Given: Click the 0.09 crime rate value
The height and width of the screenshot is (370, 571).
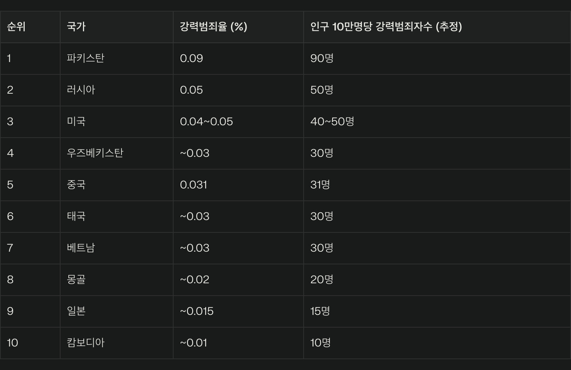Looking at the screenshot, I should click(x=191, y=58).
